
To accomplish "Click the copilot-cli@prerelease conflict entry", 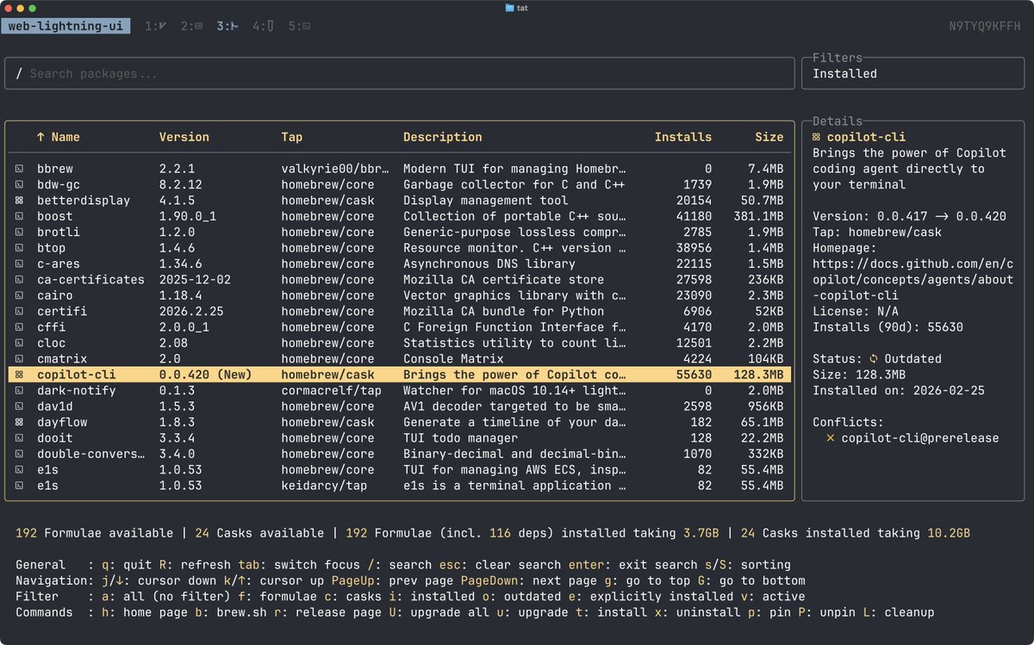I will (x=920, y=438).
